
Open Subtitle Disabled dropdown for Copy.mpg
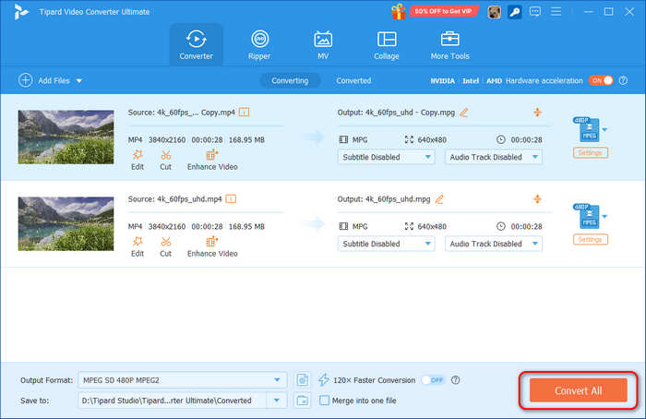click(x=387, y=157)
